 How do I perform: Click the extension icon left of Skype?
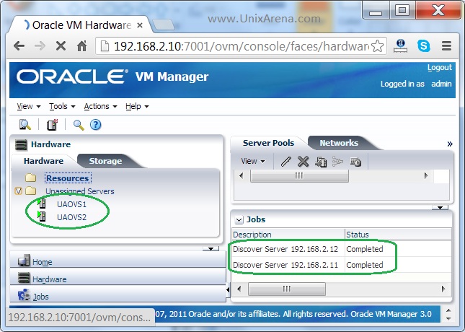tap(400, 45)
